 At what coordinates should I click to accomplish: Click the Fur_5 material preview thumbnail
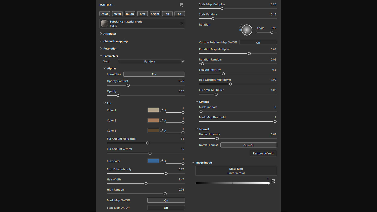click(104, 24)
